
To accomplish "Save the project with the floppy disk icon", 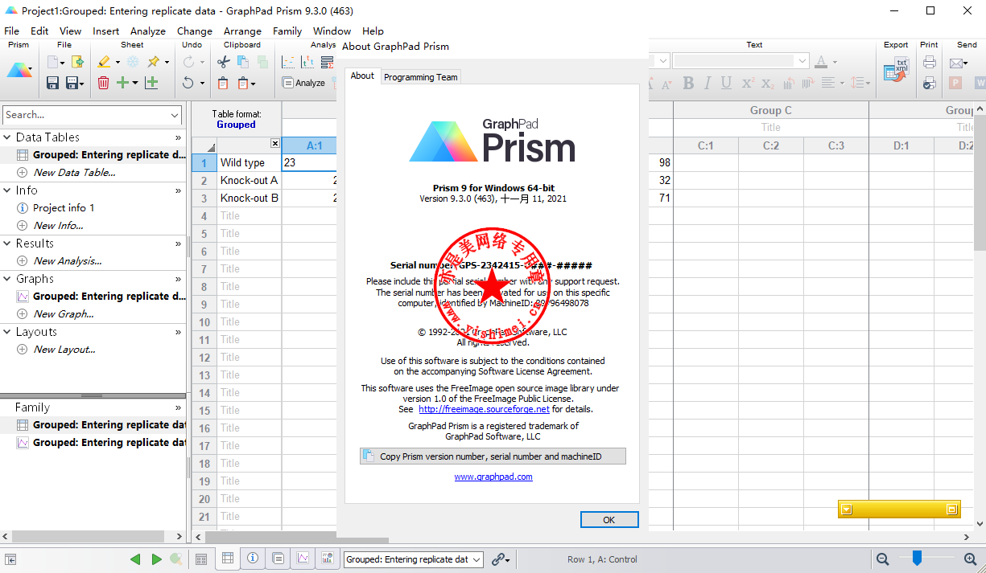I will [x=53, y=82].
